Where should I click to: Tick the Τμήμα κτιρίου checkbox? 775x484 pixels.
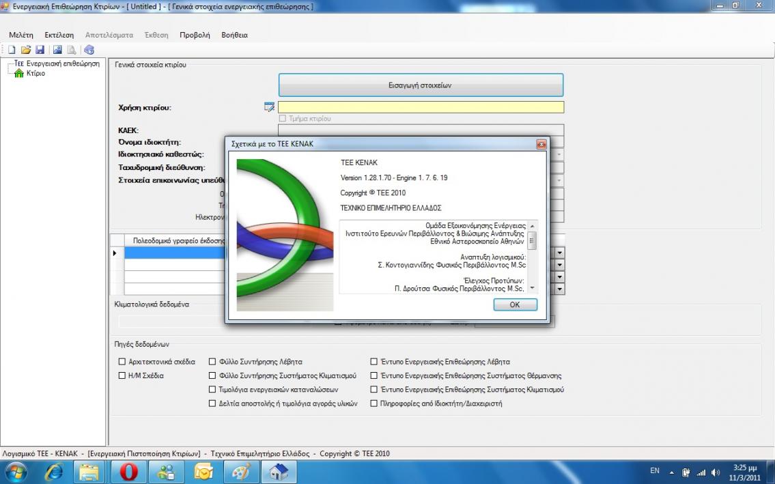[x=283, y=118]
